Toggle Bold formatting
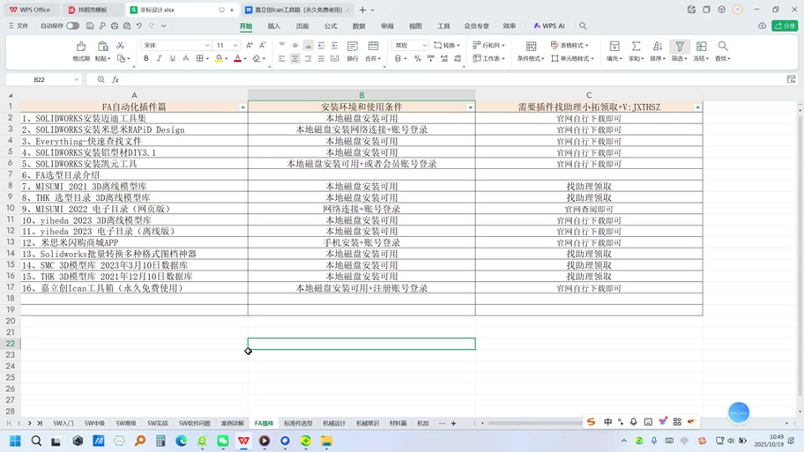This screenshot has width=804, height=452. pos(146,59)
